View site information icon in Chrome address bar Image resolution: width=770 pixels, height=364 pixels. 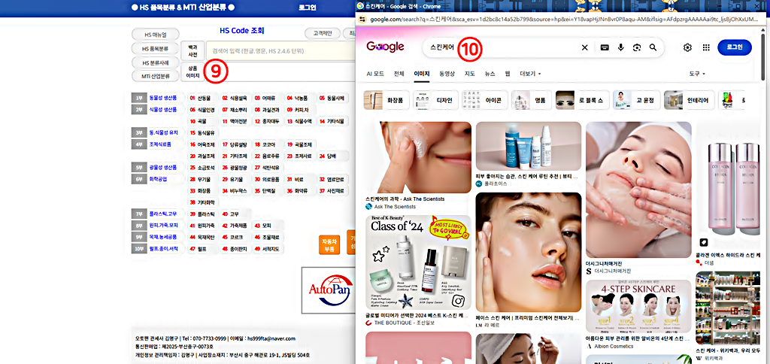tap(362, 19)
